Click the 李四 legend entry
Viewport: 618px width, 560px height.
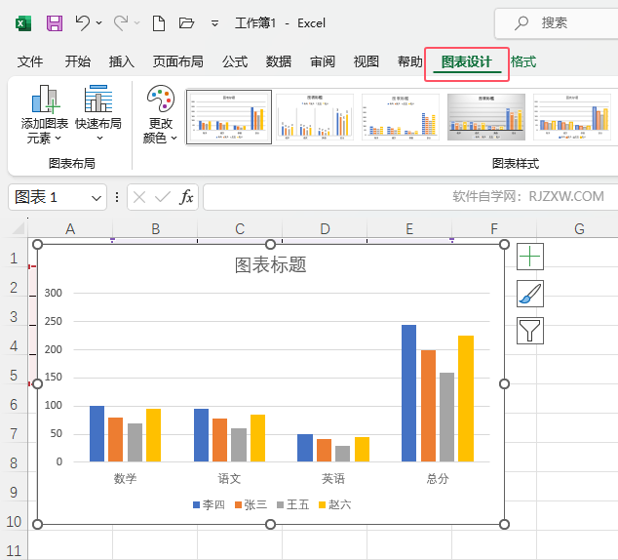(209, 504)
